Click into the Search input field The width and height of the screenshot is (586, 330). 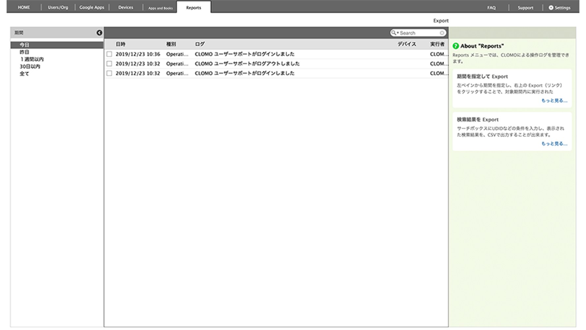coord(419,33)
